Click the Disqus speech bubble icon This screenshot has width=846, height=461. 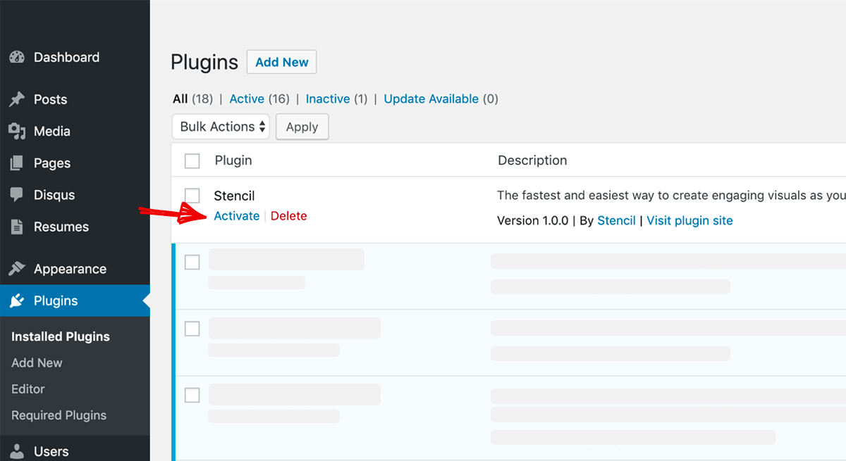(17, 195)
